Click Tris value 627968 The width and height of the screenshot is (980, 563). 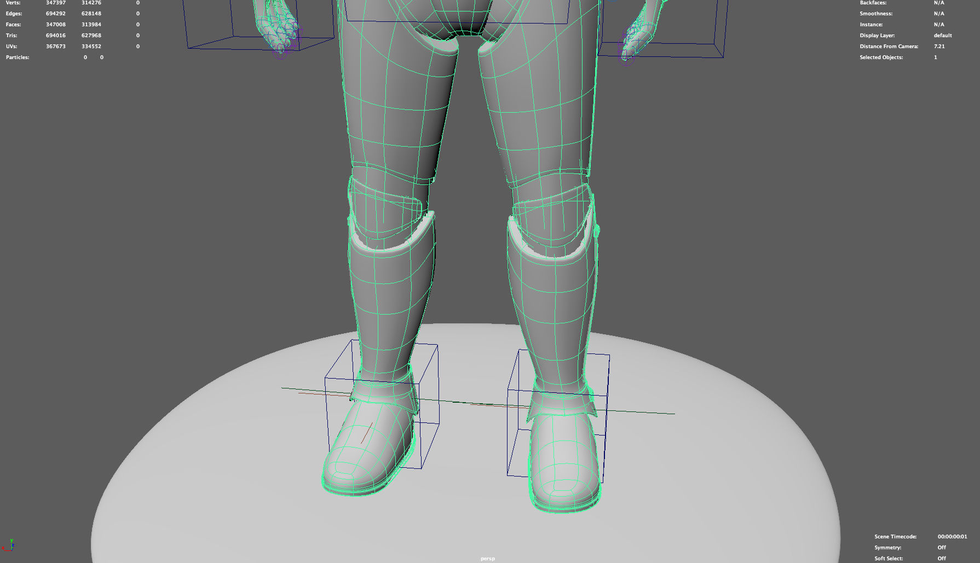coord(91,36)
